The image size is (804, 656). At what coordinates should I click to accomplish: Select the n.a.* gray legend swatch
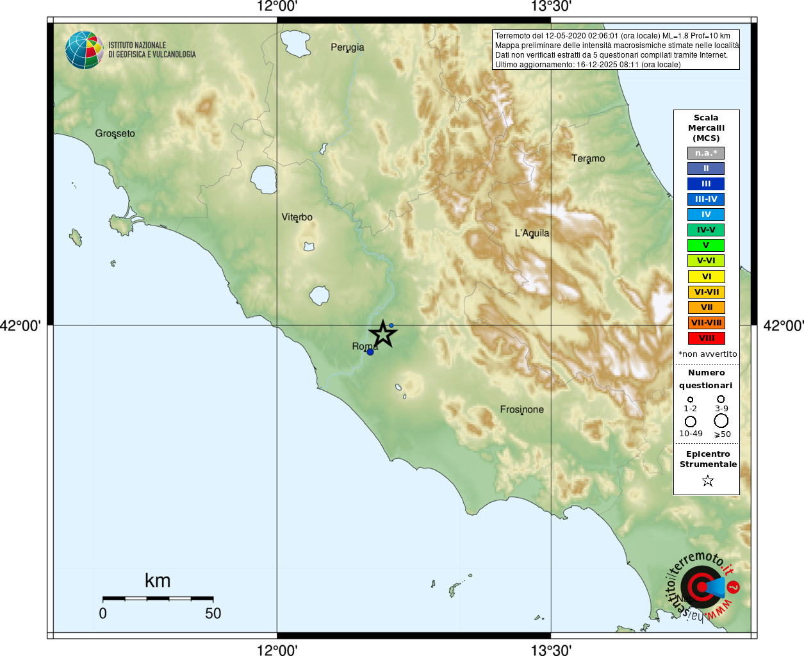(706, 153)
